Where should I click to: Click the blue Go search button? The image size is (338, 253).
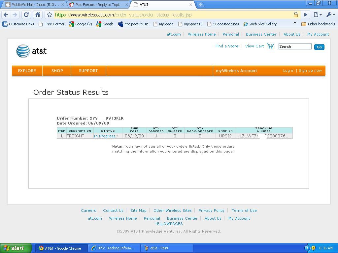click(x=319, y=47)
